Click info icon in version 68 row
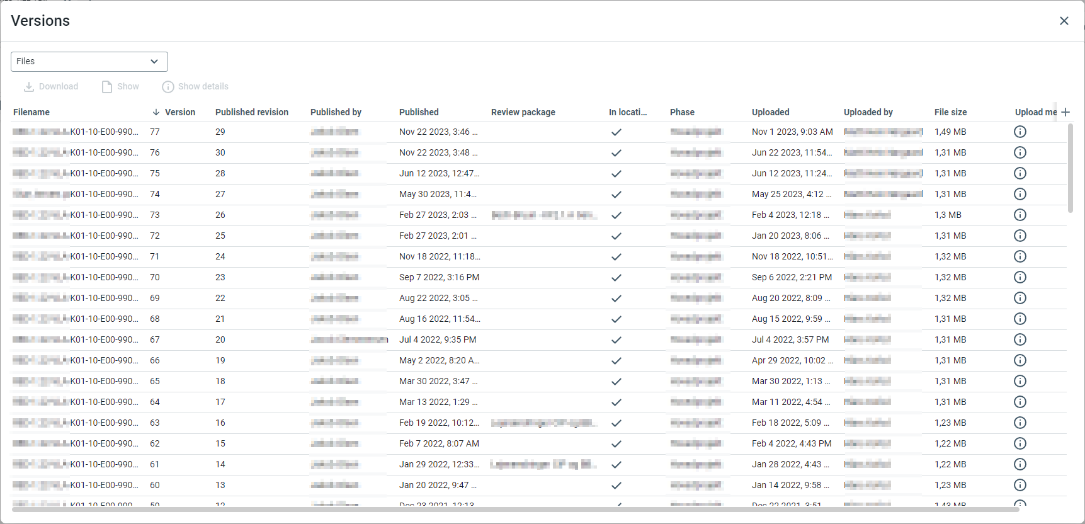 pos(1020,319)
